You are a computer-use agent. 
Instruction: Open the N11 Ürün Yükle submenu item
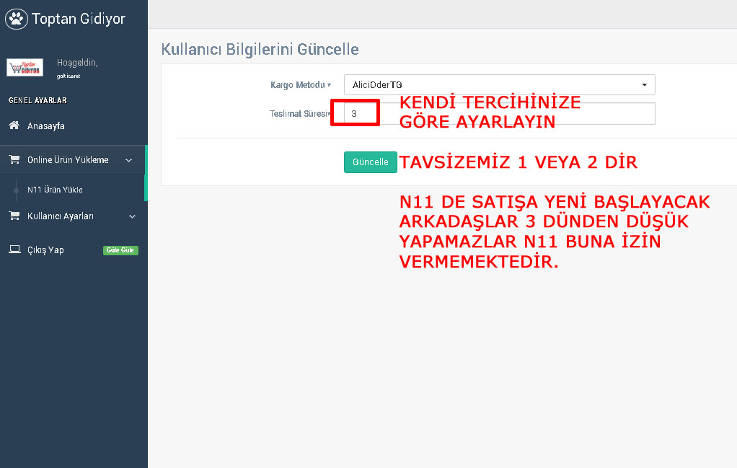pyautogui.click(x=55, y=190)
